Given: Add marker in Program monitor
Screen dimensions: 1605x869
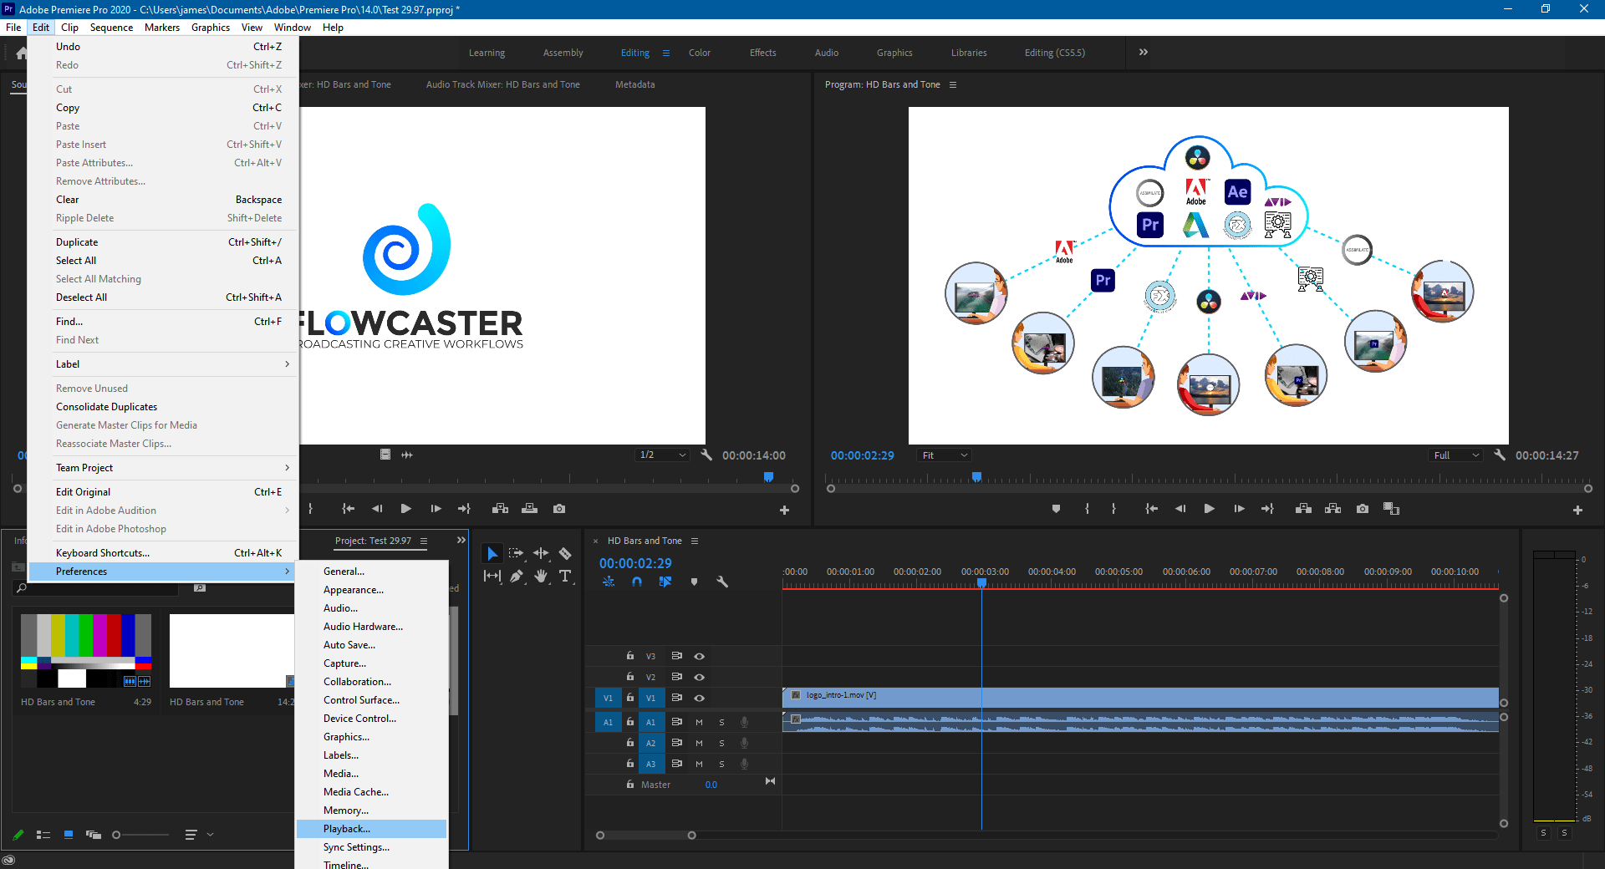Looking at the screenshot, I should pos(1056,509).
